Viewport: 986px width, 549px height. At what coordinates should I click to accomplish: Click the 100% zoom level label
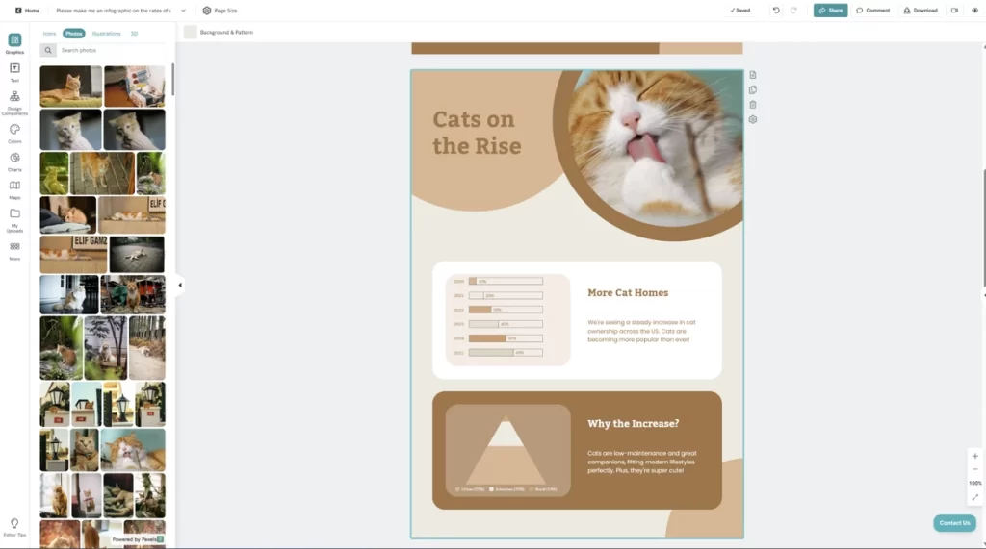tap(974, 483)
